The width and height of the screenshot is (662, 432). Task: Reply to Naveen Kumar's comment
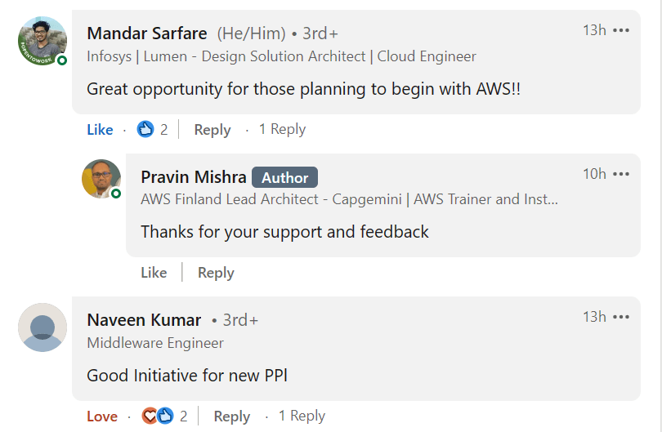coord(232,416)
